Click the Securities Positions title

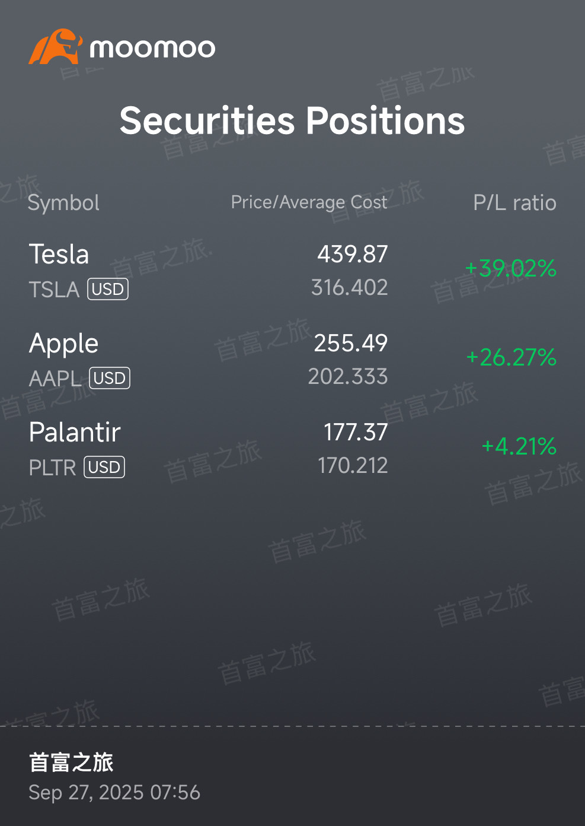[x=292, y=120]
